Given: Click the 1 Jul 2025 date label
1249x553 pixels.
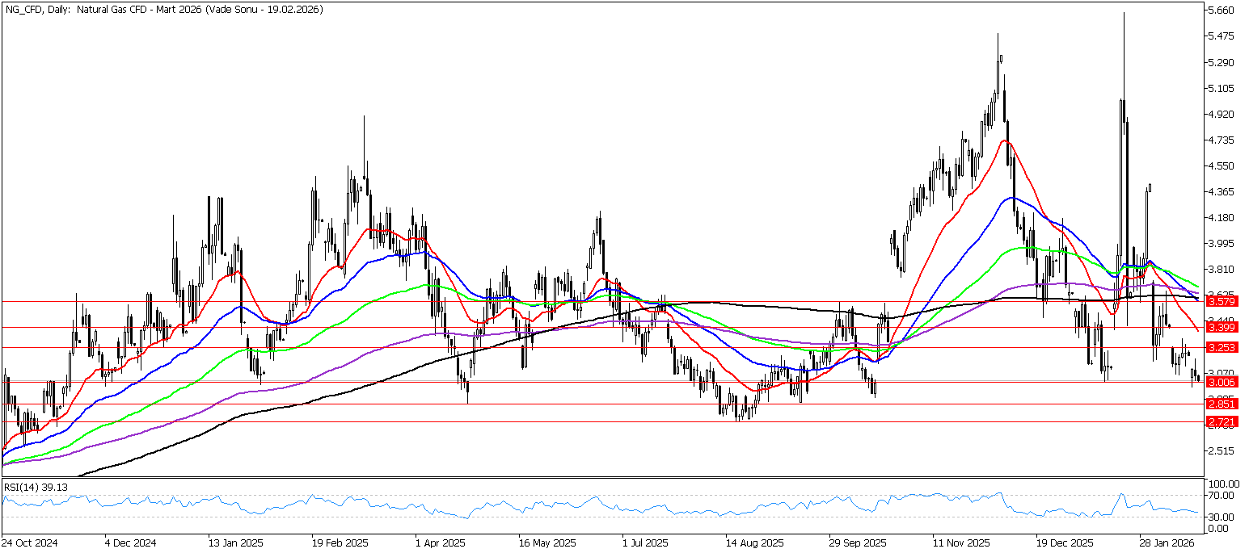Looking at the screenshot, I should tap(647, 543).
